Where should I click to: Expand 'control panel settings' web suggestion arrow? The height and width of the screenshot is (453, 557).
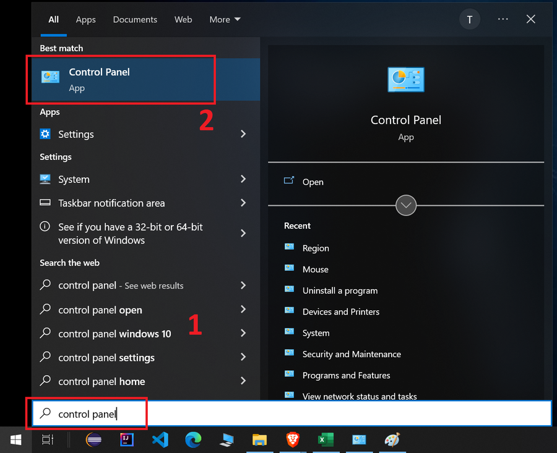[x=243, y=357]
